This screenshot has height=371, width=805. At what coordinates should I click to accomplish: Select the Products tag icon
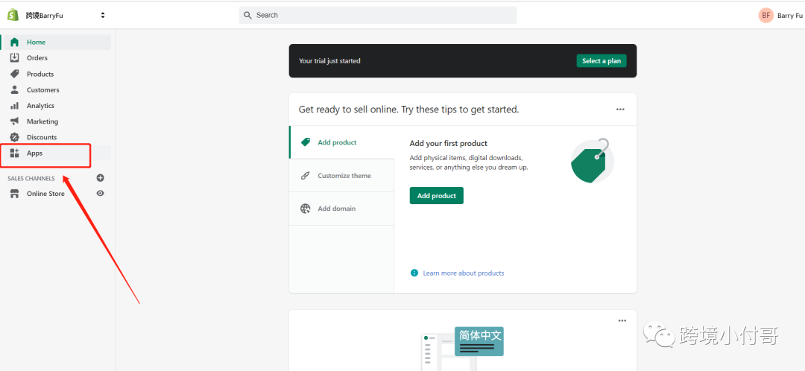(x=14, y=74)
